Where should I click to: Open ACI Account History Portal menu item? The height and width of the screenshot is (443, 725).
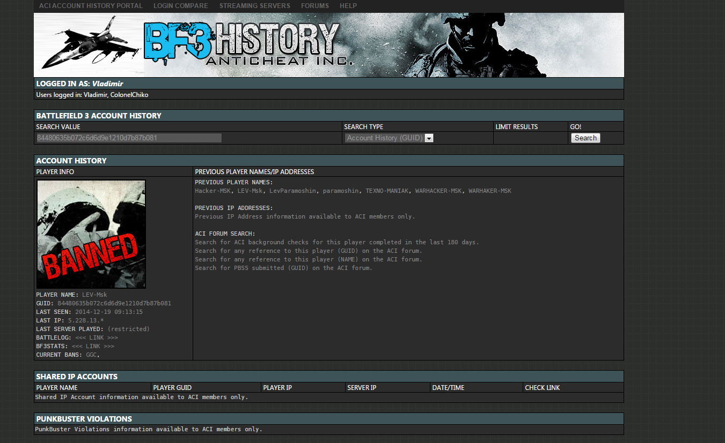click(91, 6)
